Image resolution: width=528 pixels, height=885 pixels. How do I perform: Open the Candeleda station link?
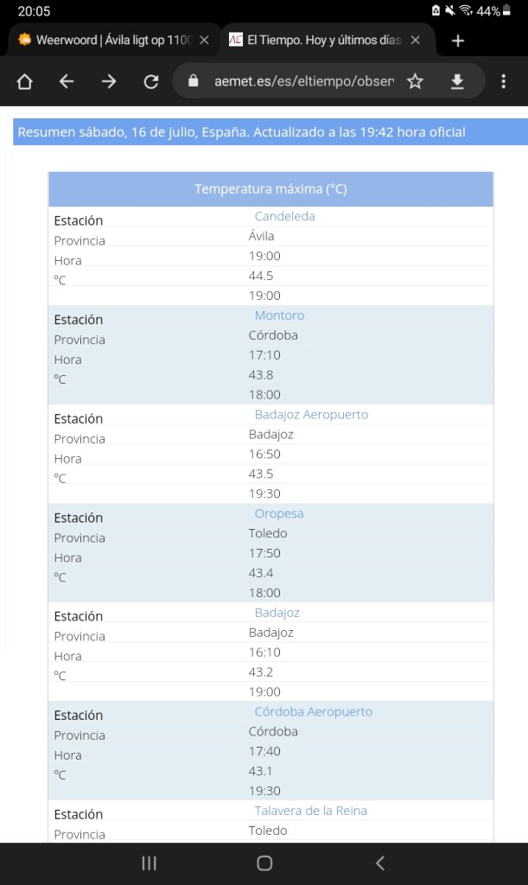284,216
